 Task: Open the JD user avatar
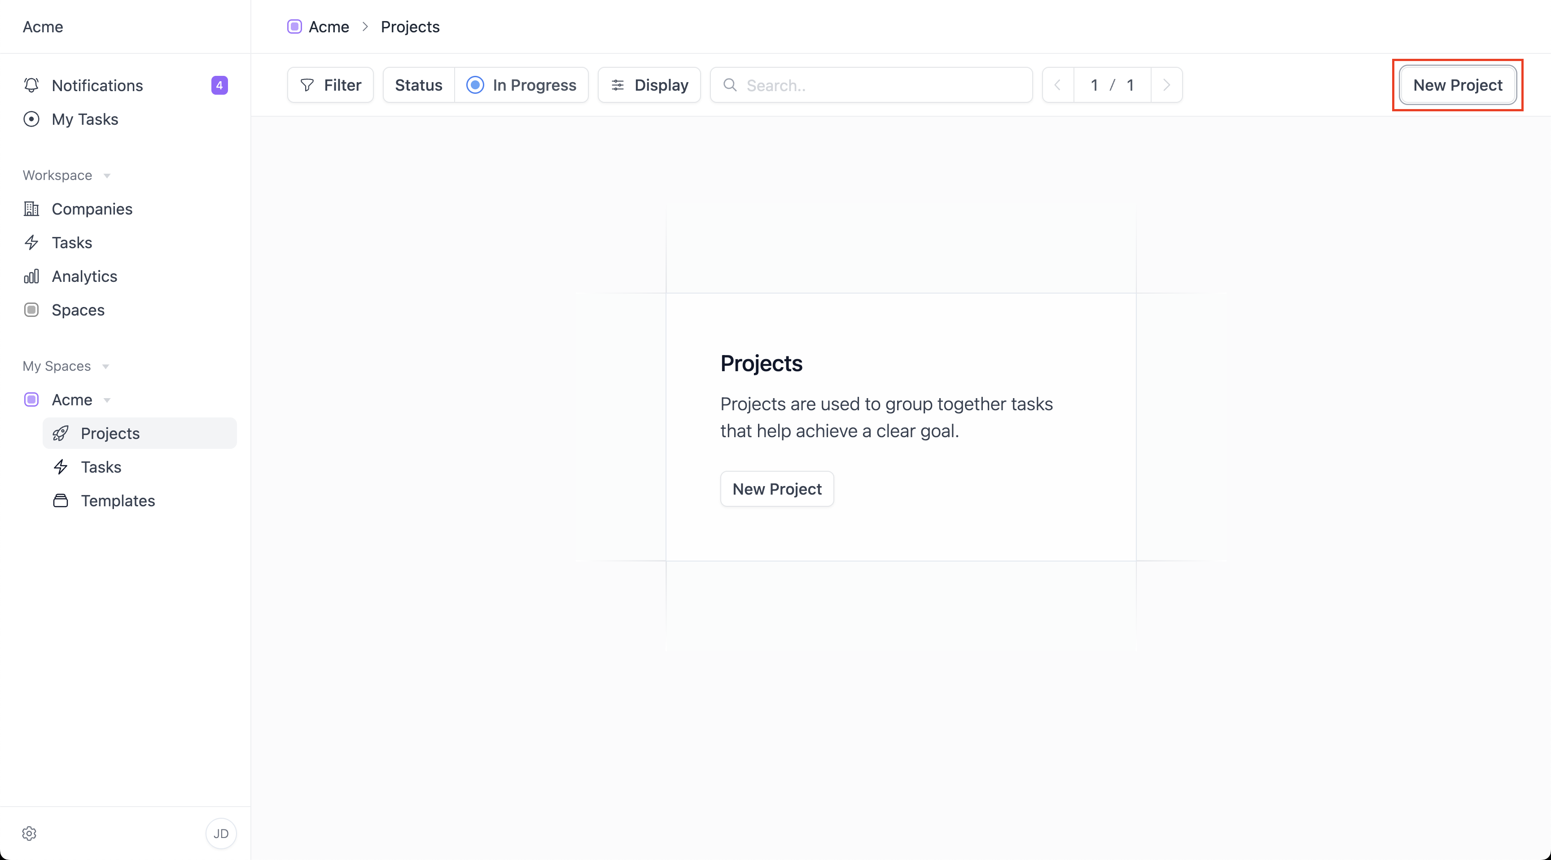click(x=221, y=833)
